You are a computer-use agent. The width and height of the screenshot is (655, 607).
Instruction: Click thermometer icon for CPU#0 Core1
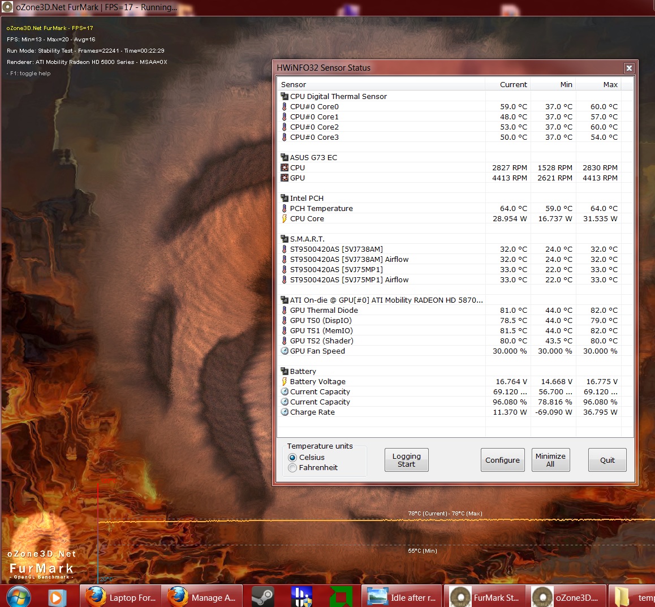pos(285,117)
